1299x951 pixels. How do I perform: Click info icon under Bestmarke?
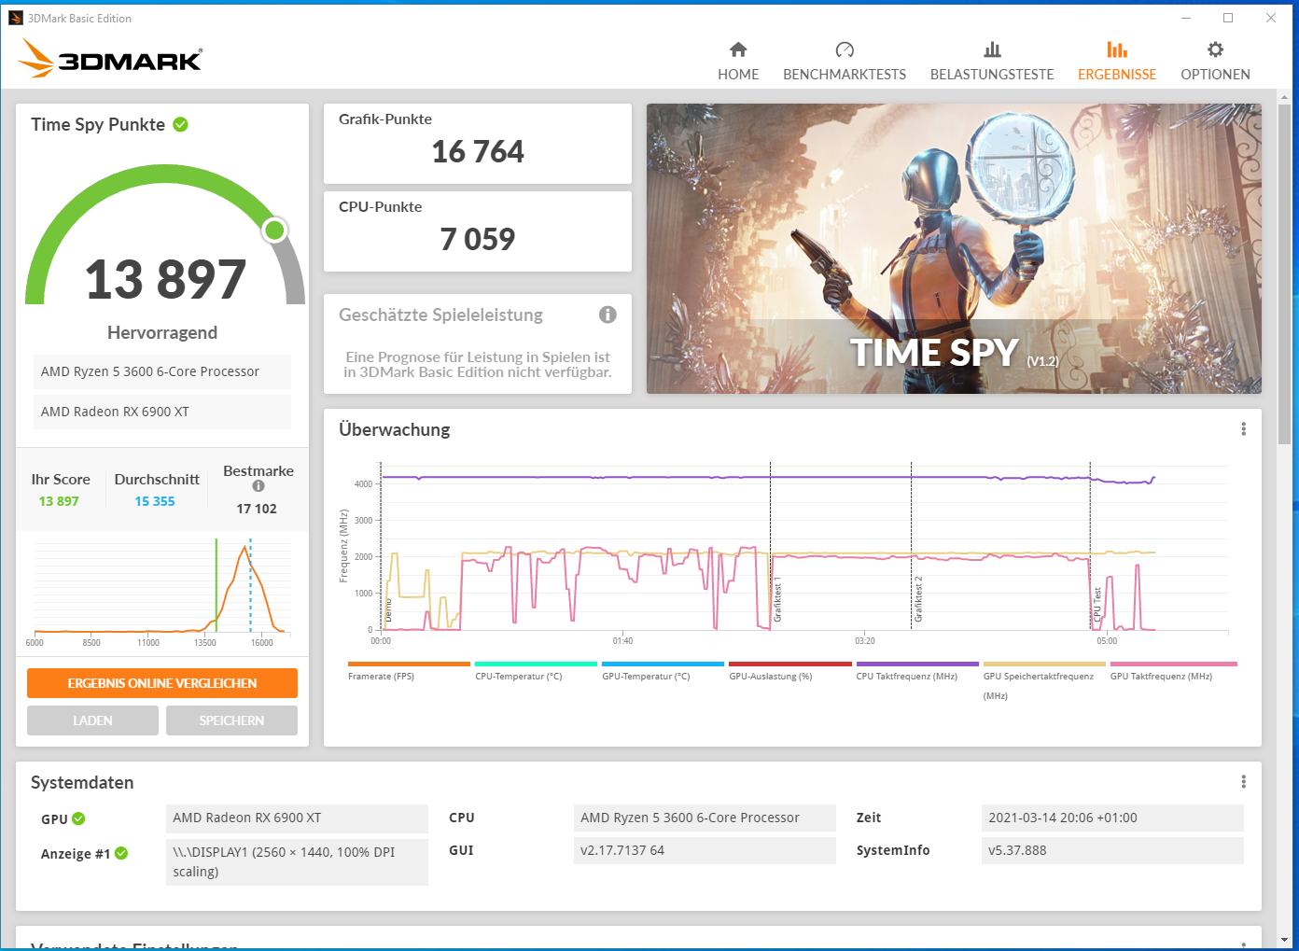[258, 486]
